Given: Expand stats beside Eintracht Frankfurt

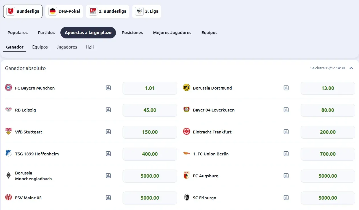Looking at the screenshot, I should [286, 132].
